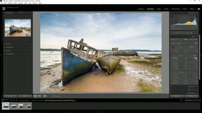Image resolution: width=202 pixels, height=113 pixels.
Task: Select the Red Eye Correction tool
Action: click(x=180, y=33)
